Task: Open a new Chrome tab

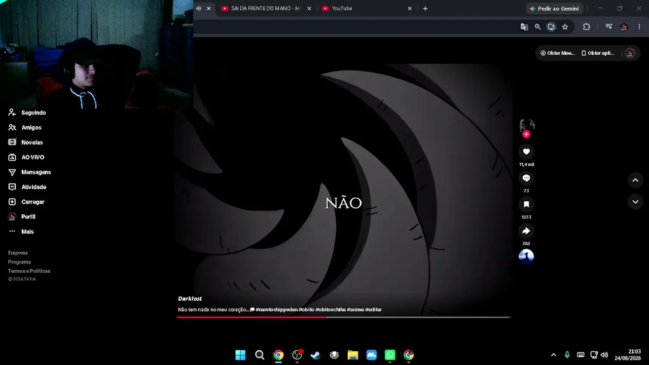Action: pos(425,9)
